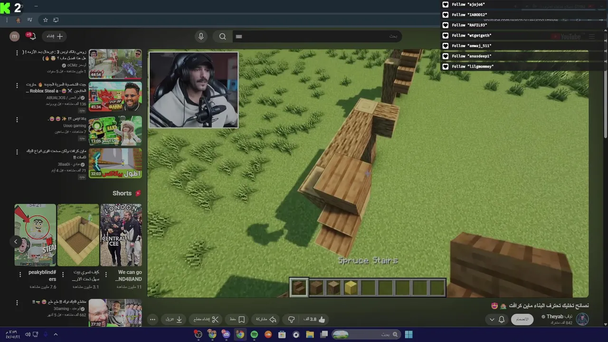
Task: Open the Chrome profile avatar
Action: (18, 20)
